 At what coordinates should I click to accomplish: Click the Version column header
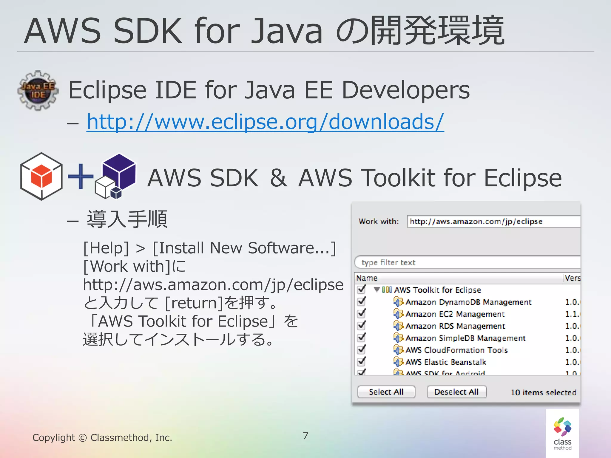pyautogui.click(x=572, y=278)
